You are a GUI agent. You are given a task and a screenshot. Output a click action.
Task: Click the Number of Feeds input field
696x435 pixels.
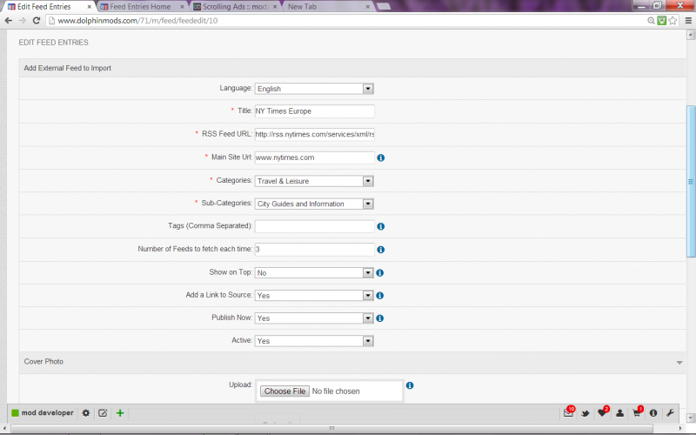314,250
